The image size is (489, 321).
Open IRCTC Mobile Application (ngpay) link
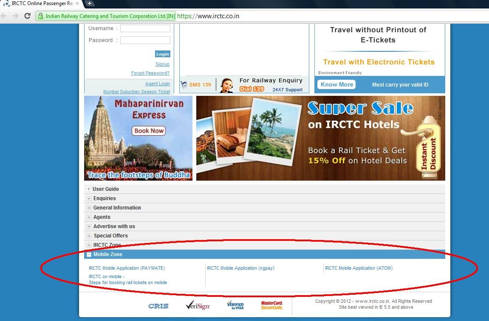[240, 268]
